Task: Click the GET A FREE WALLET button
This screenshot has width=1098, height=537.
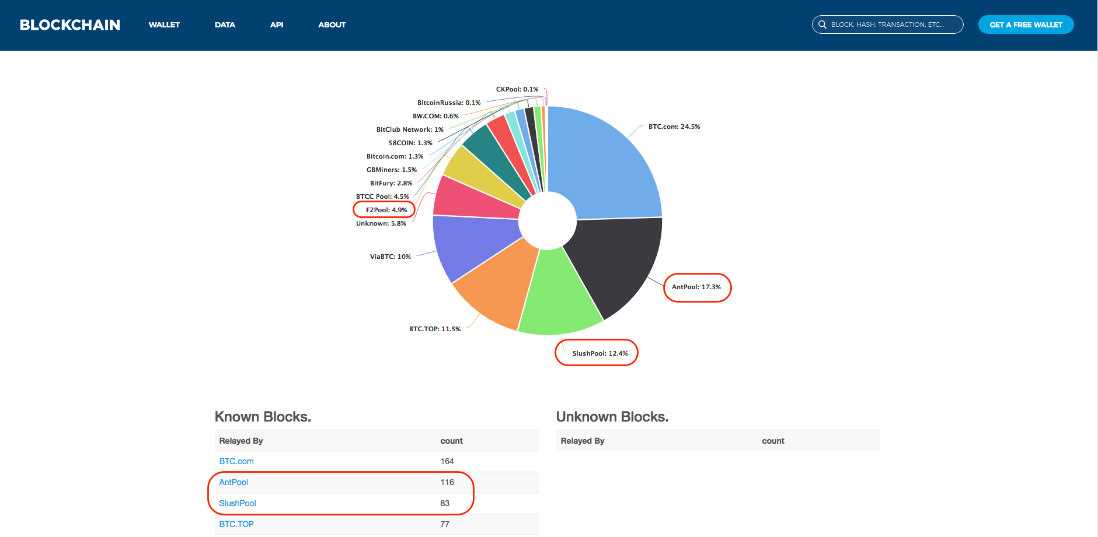Action: [x=1026, y=24]
